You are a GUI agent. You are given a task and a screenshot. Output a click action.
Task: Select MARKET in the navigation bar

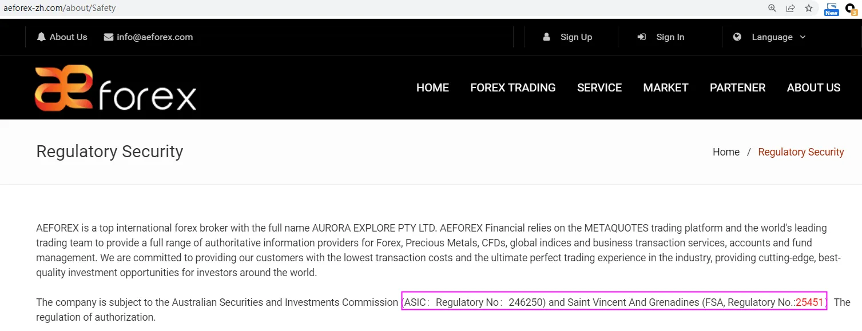(666, 87)
